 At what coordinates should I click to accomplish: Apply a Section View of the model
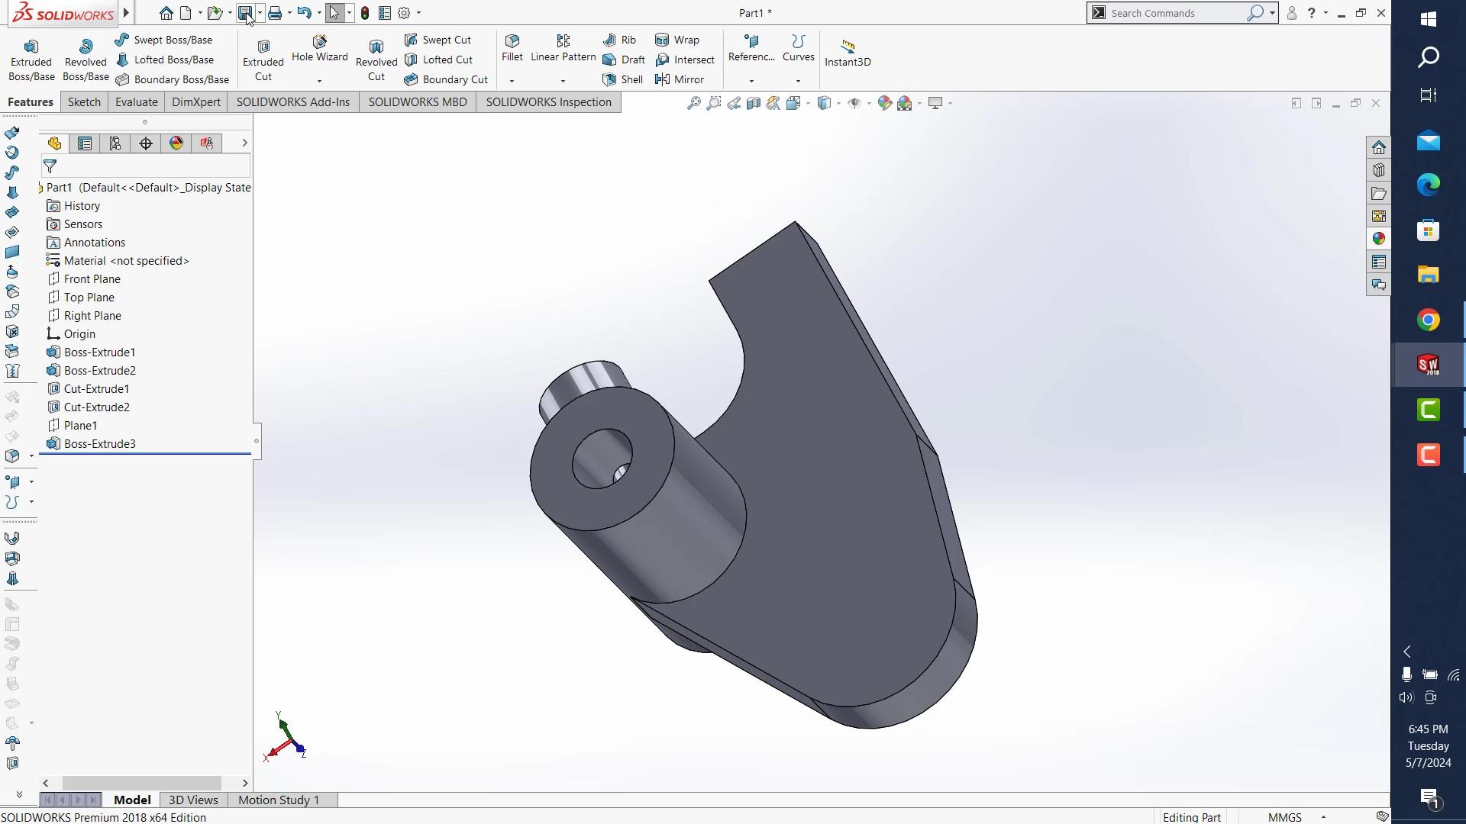pyautogui.click(x=754, y=102)
